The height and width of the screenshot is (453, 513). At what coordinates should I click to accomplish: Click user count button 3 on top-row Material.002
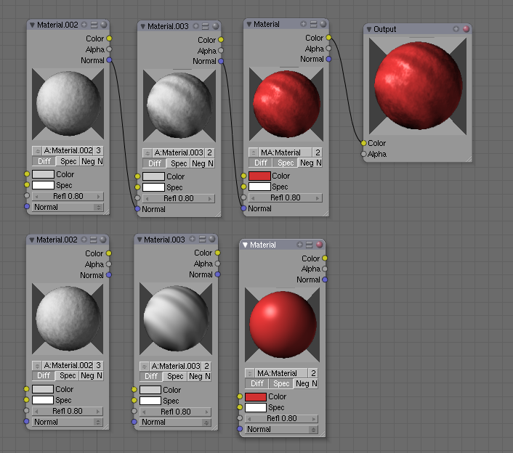(x=98, y=151)
